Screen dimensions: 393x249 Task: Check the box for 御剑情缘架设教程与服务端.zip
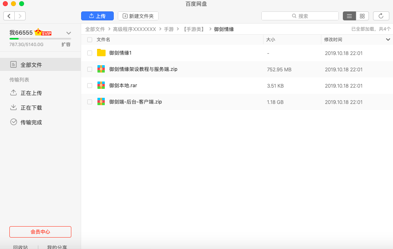[x=90, y=69]
